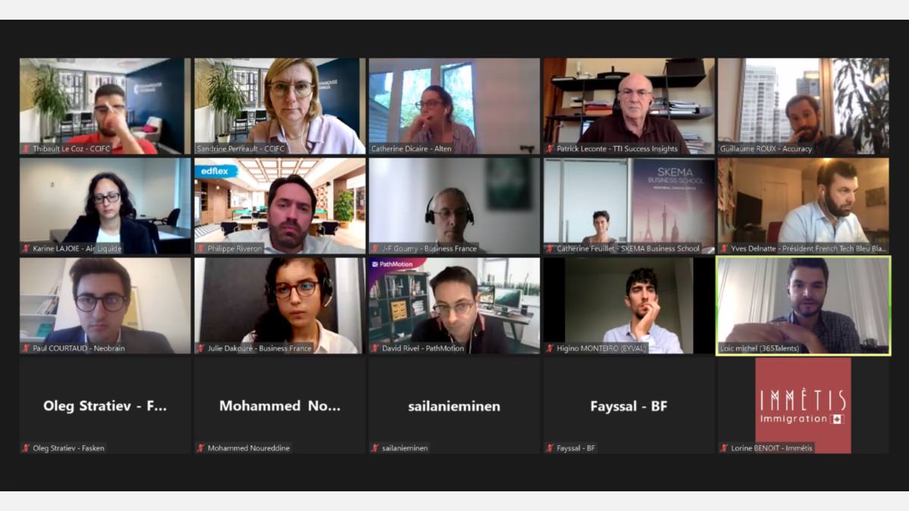Select Higino MONTEIRO video tile

tap(629, 306)
